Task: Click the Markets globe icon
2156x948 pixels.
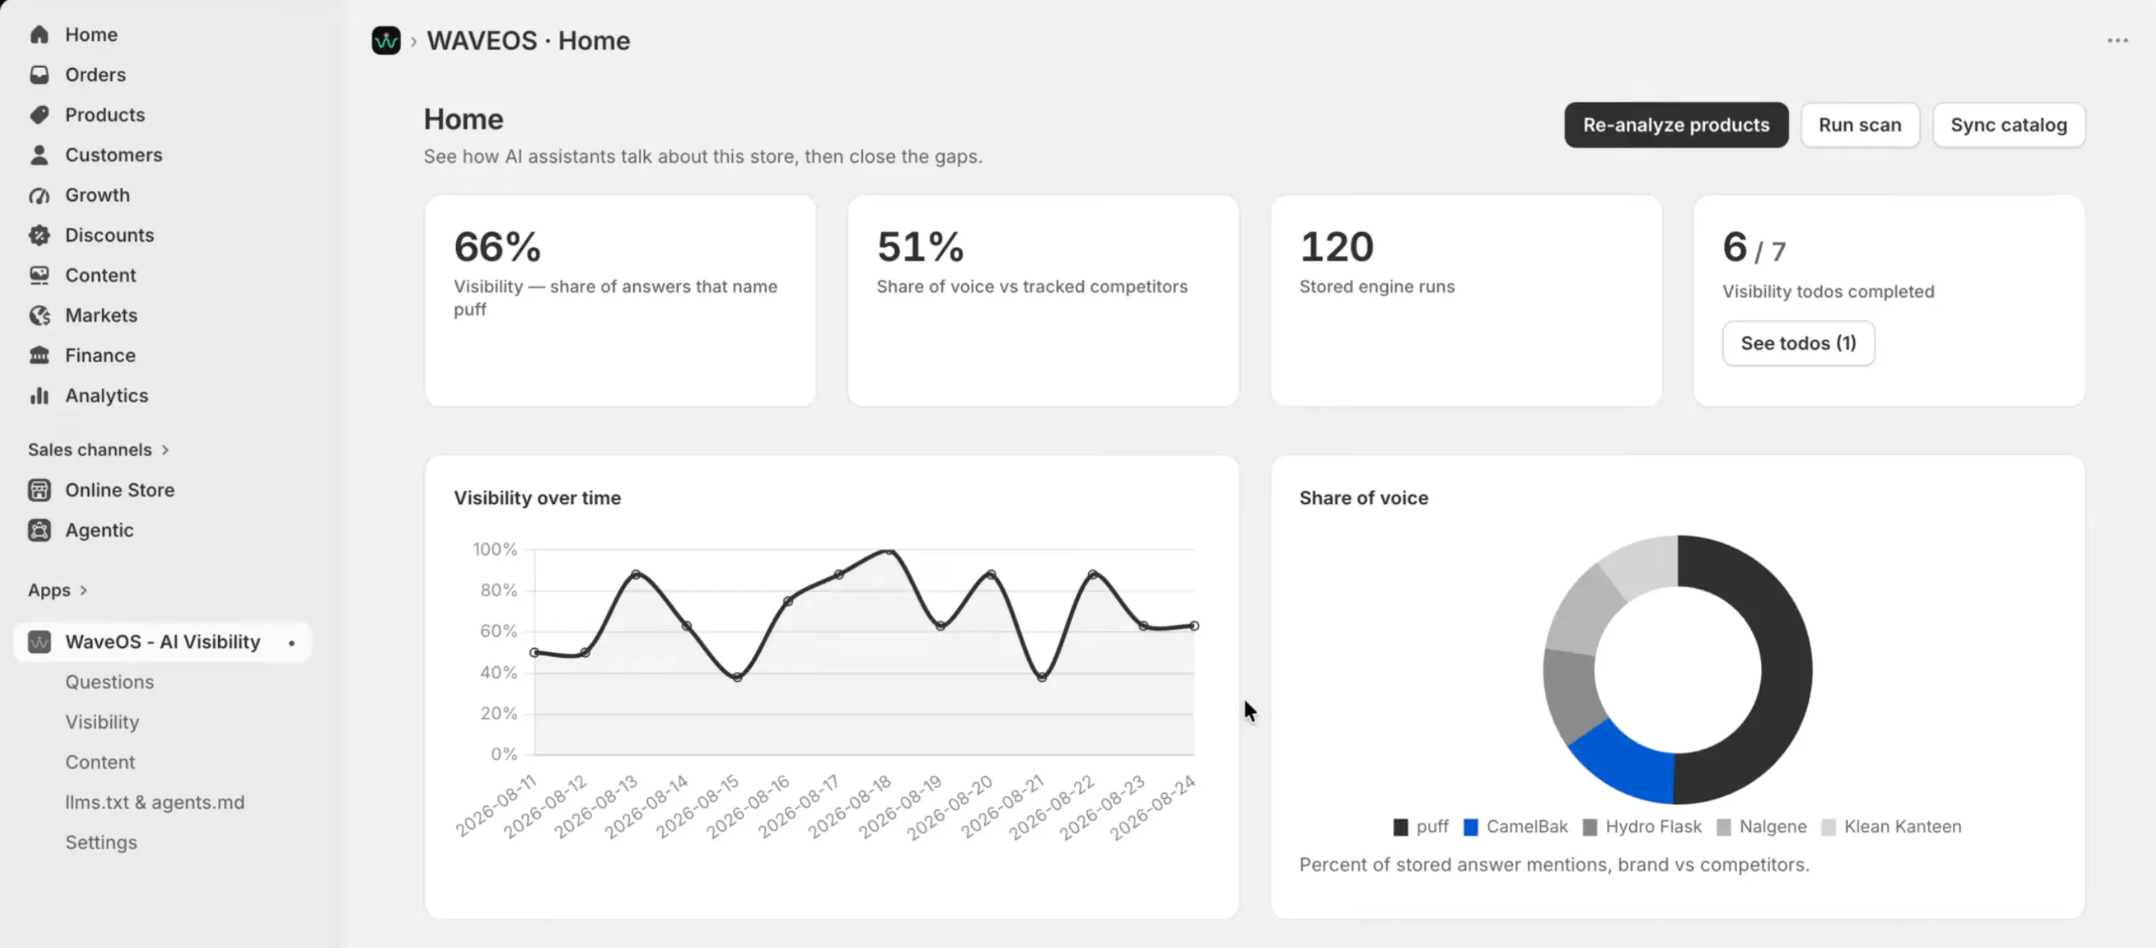Action: pos(39,316)
